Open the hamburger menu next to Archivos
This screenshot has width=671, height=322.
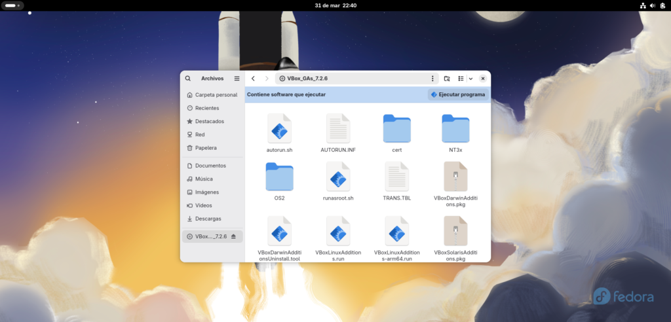pos(237,79)
